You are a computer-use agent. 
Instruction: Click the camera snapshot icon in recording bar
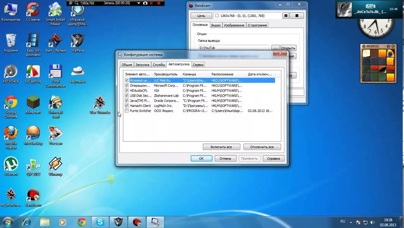pos(145,3)
